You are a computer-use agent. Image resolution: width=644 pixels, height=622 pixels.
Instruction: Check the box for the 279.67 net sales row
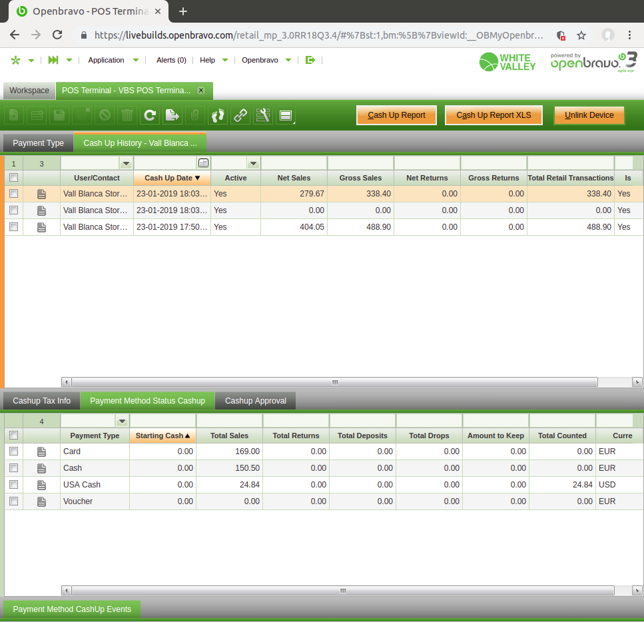13,194
